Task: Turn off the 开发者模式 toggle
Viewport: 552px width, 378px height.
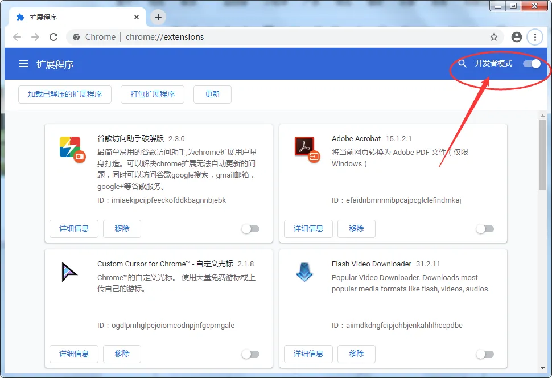Action: 532,64
